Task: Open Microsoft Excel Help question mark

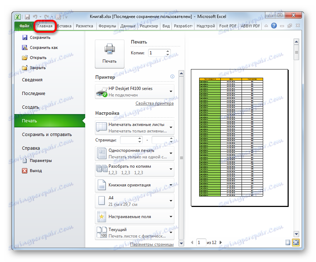Action: click(x=274, y=26)
